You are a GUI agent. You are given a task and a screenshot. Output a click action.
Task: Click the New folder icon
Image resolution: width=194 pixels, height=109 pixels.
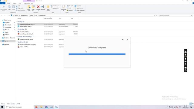pos(48,7)
